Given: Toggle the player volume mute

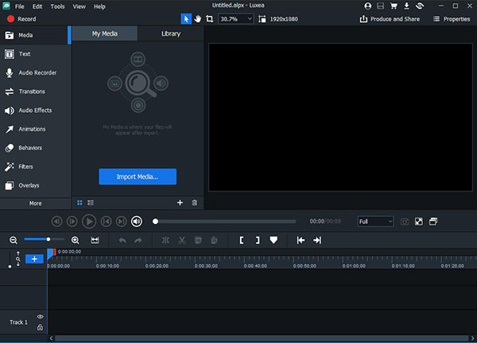Looking at the screenshot, I should 137,222.
